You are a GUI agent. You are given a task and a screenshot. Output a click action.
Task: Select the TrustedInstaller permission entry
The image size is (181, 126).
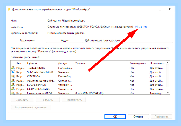pos(88,68)
